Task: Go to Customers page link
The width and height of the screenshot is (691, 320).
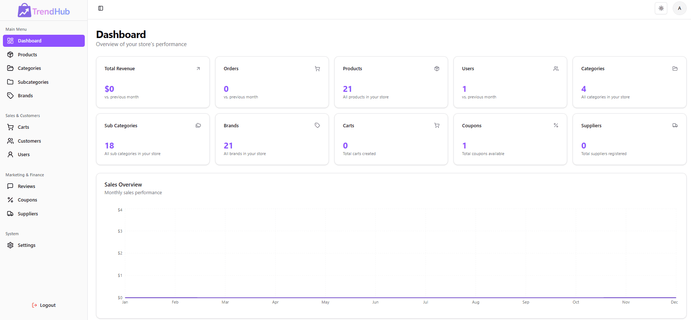Action: pos(44,141)
